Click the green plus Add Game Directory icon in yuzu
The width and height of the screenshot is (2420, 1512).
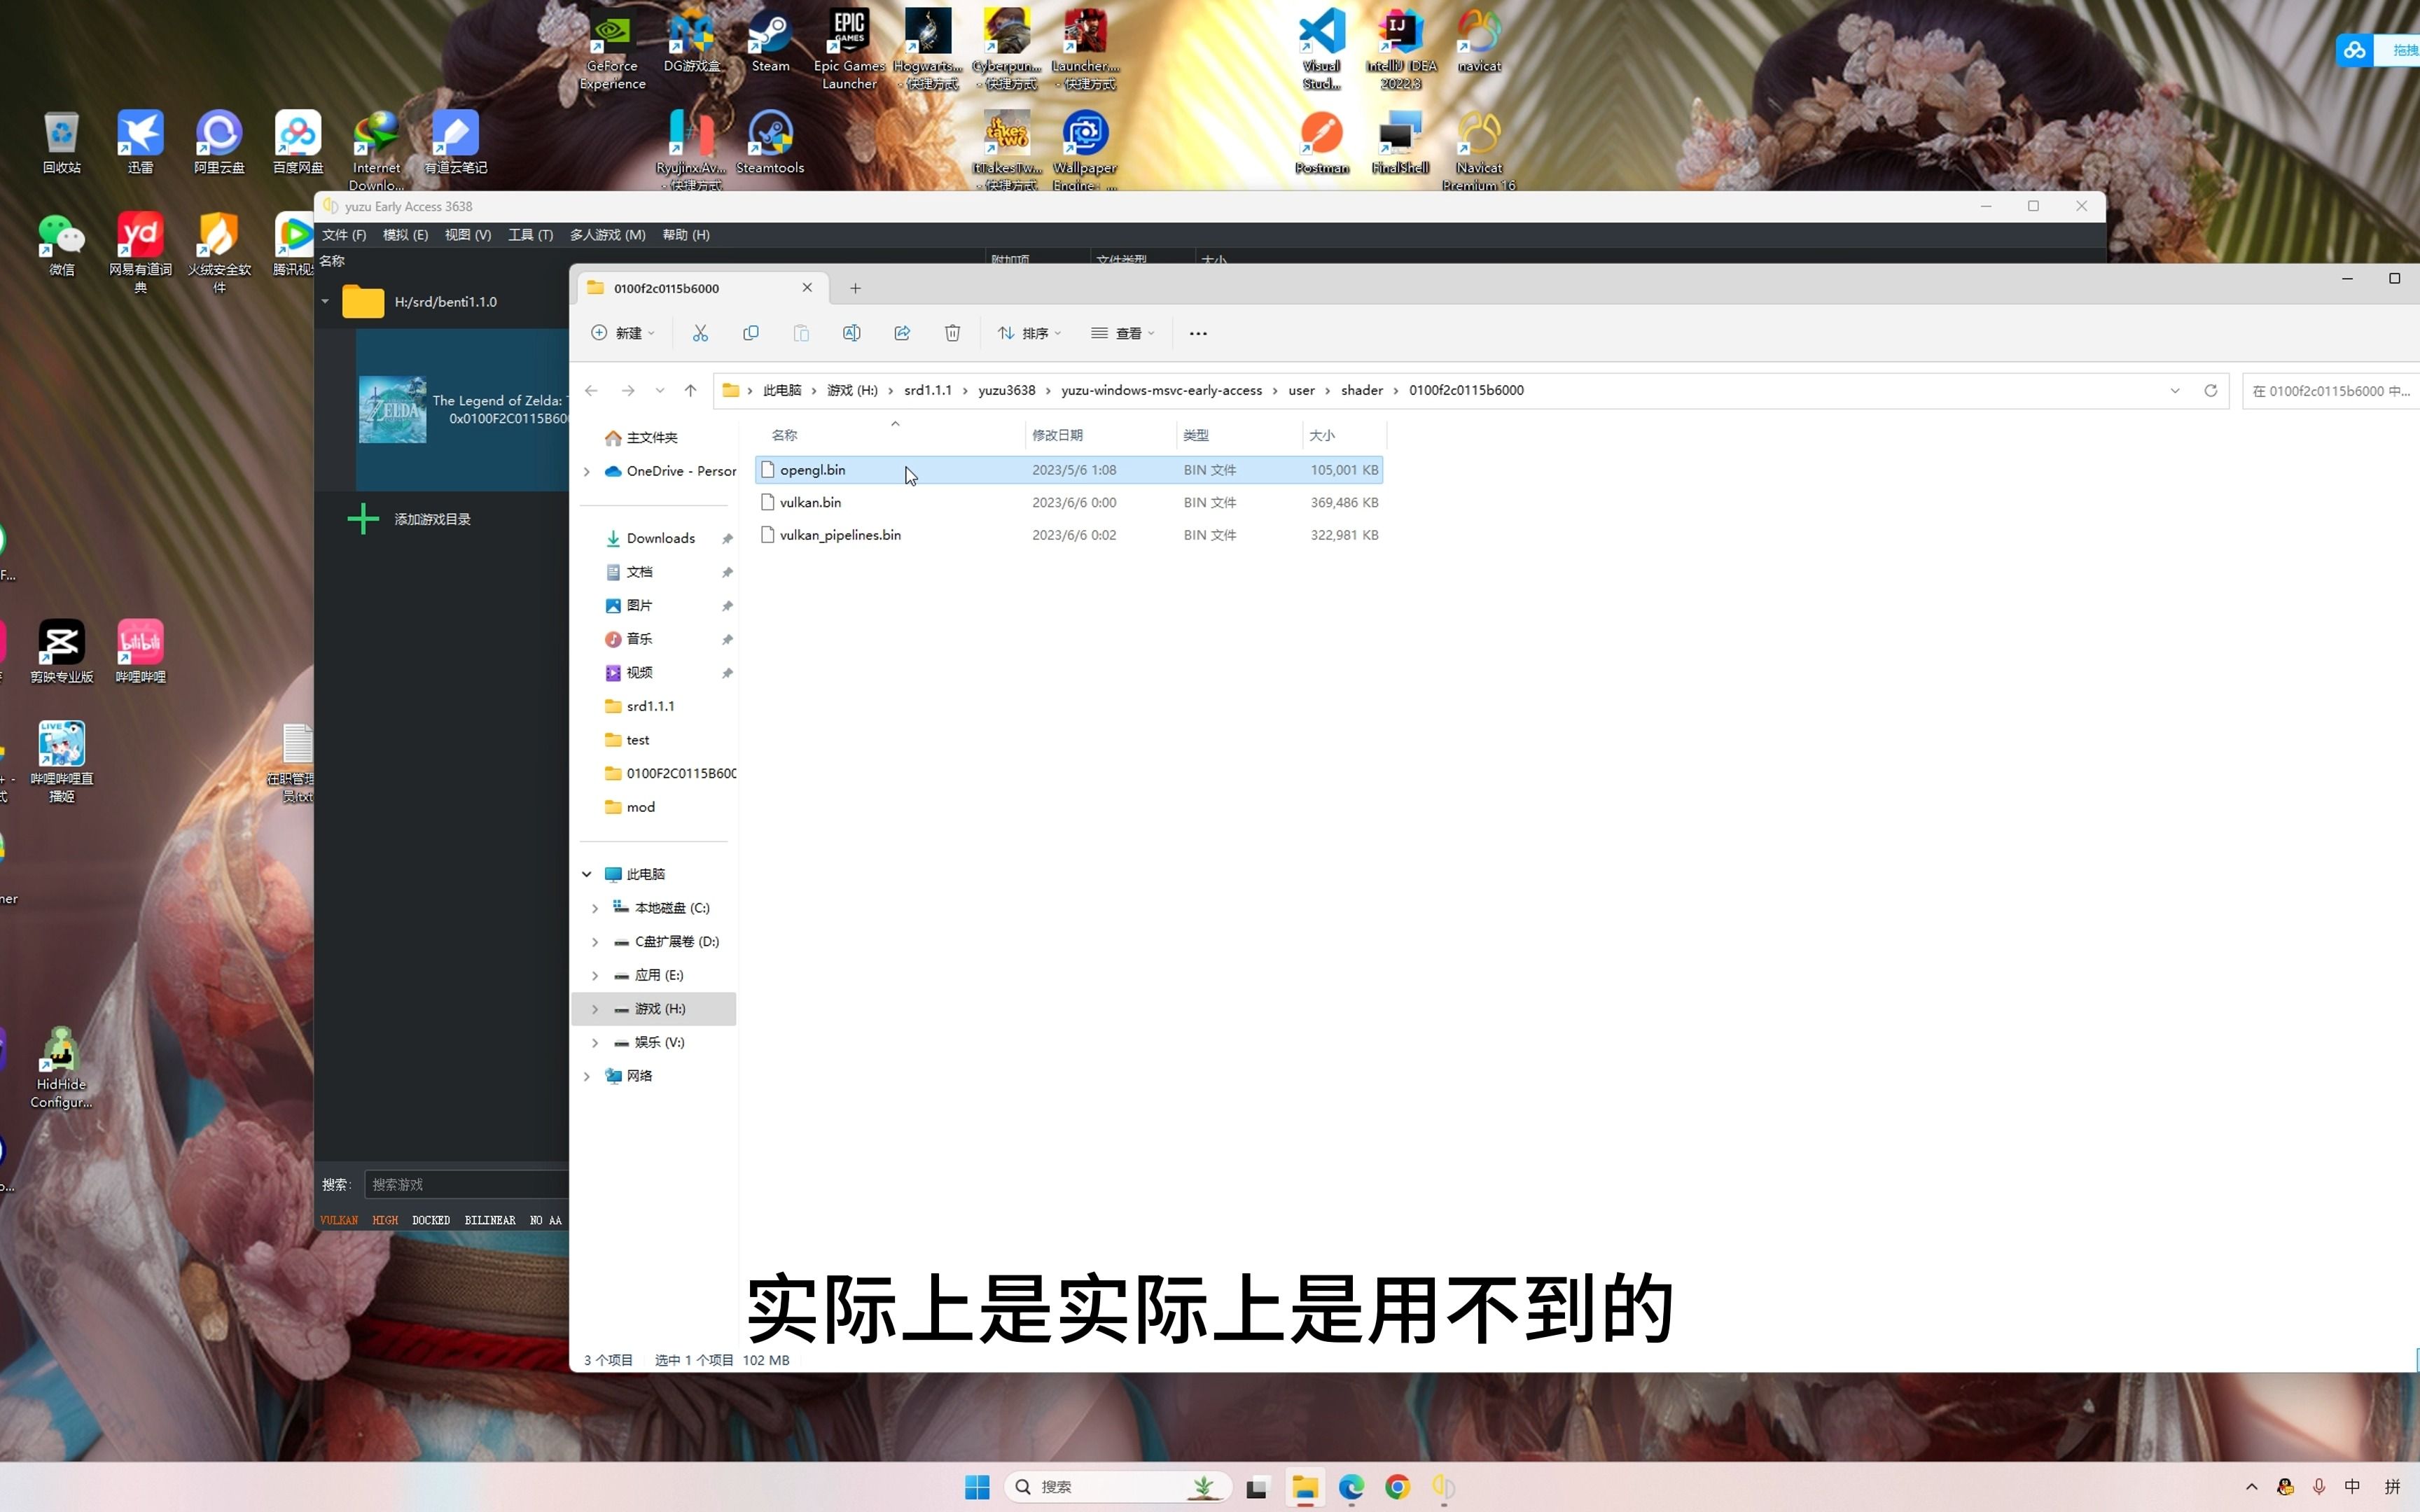tap(363, 518)
